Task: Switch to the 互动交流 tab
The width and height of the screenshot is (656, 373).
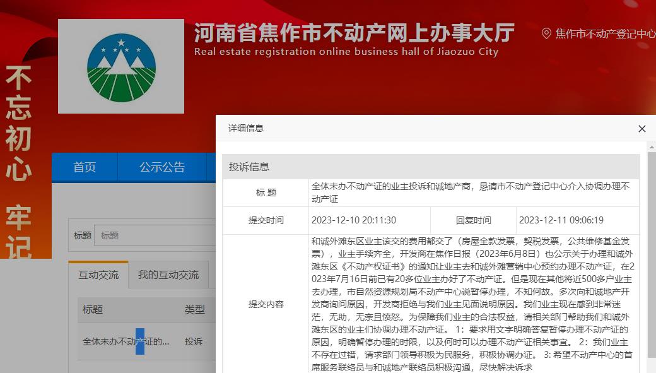Action: tap(98, 275)
